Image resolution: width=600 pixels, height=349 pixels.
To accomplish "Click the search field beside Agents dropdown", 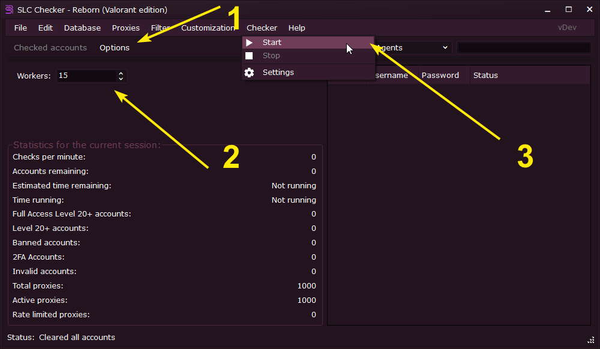I will tap(524, 48).
